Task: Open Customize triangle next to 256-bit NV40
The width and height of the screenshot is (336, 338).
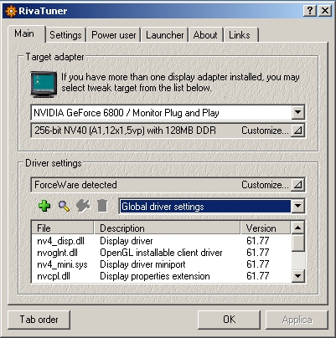Action: 297,131
